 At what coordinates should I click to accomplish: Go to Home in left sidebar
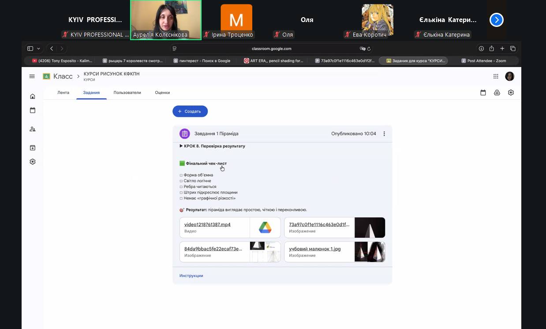(x=32, y=96)
